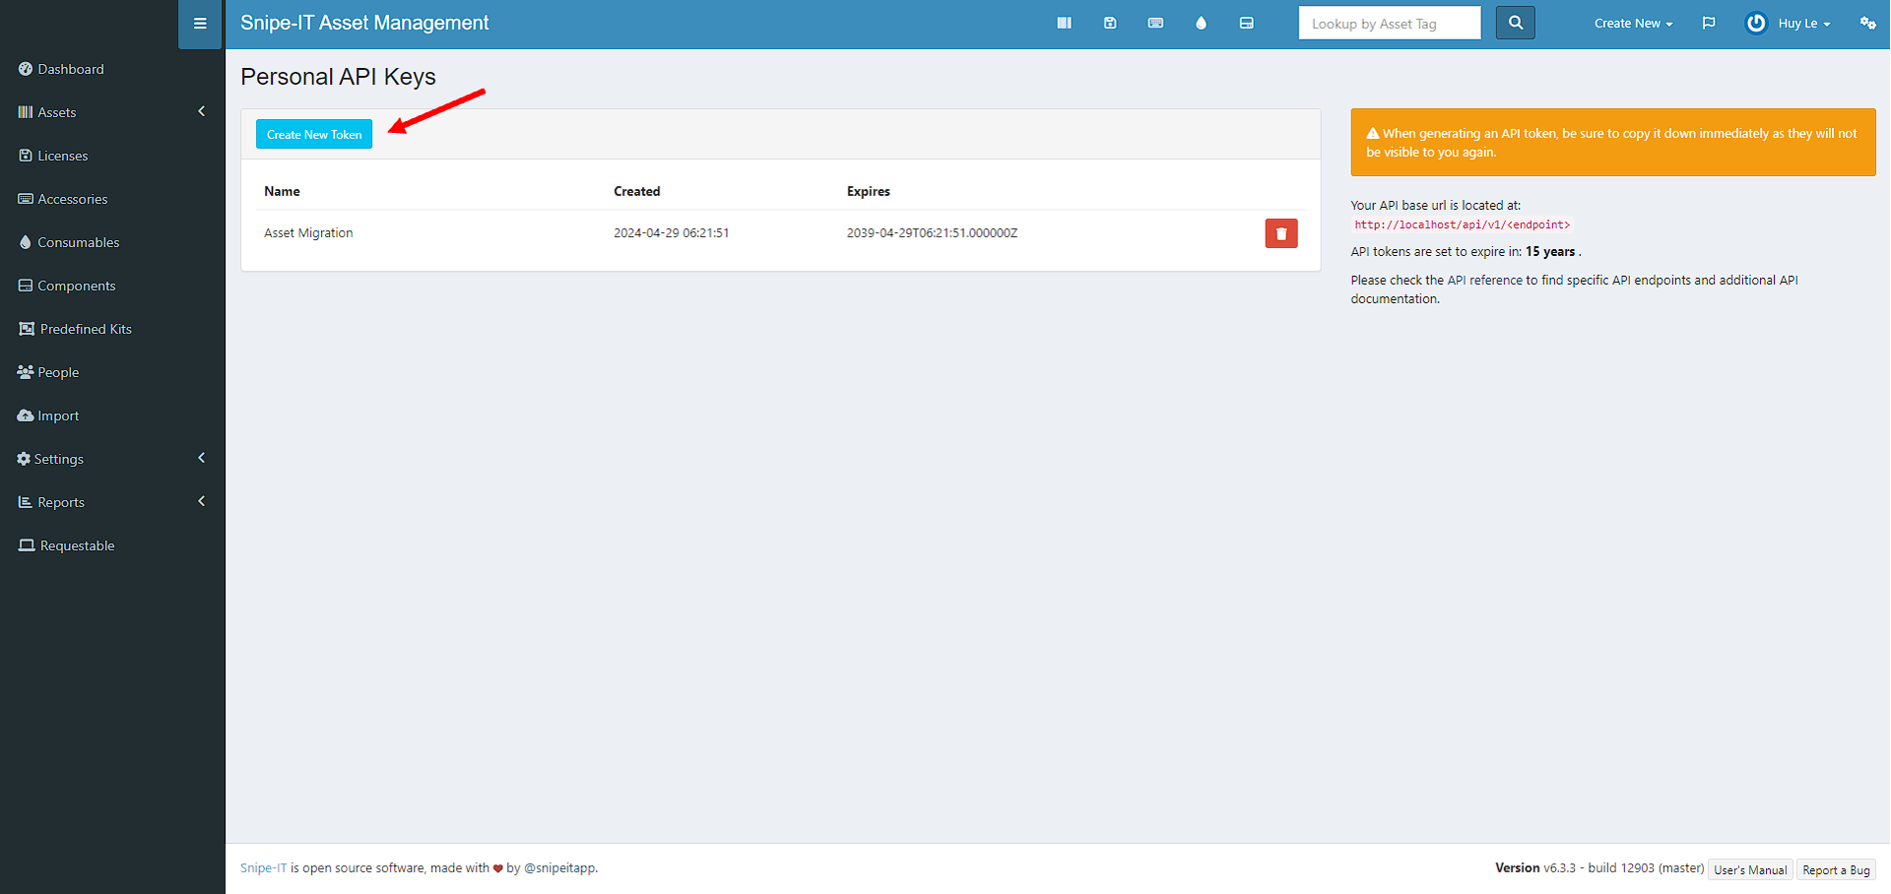Open Licenses via top navbar floppy icon
1891x894 pixels.
click(x=1110, y=24)
